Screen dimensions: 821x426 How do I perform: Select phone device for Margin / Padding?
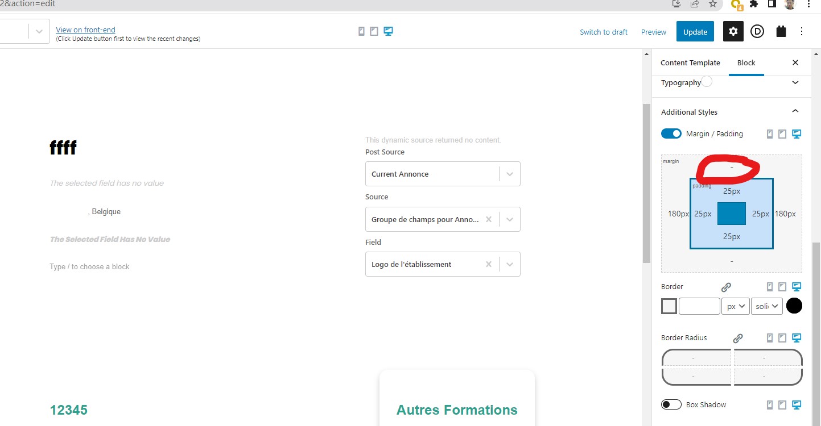click(770, 134)
